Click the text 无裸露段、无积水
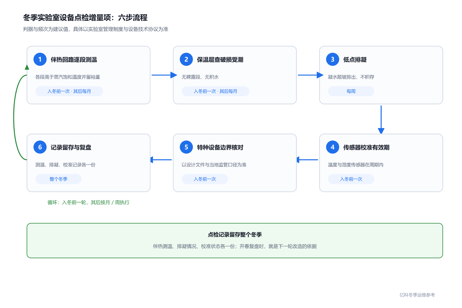Viewport: 462px width, 308px height. point(200,77)
